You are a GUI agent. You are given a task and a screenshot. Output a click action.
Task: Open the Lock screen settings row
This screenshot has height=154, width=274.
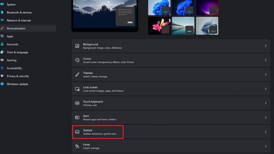(x=171, y=89)
